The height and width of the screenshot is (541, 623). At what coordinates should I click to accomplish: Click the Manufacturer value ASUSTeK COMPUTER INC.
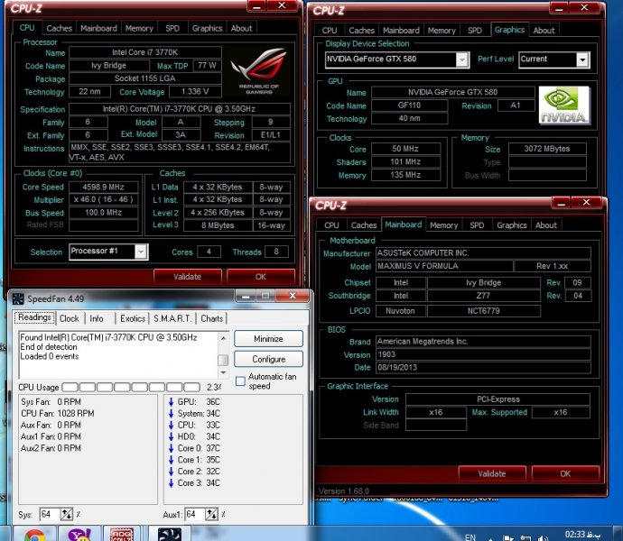(x=483, y=252)
